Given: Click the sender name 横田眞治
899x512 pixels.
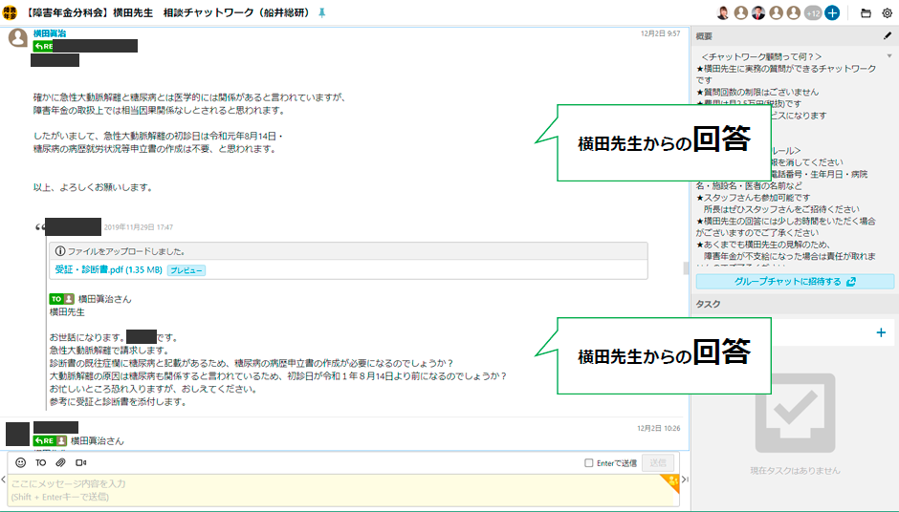Looking at the screenshot, I should coord(50,33).
